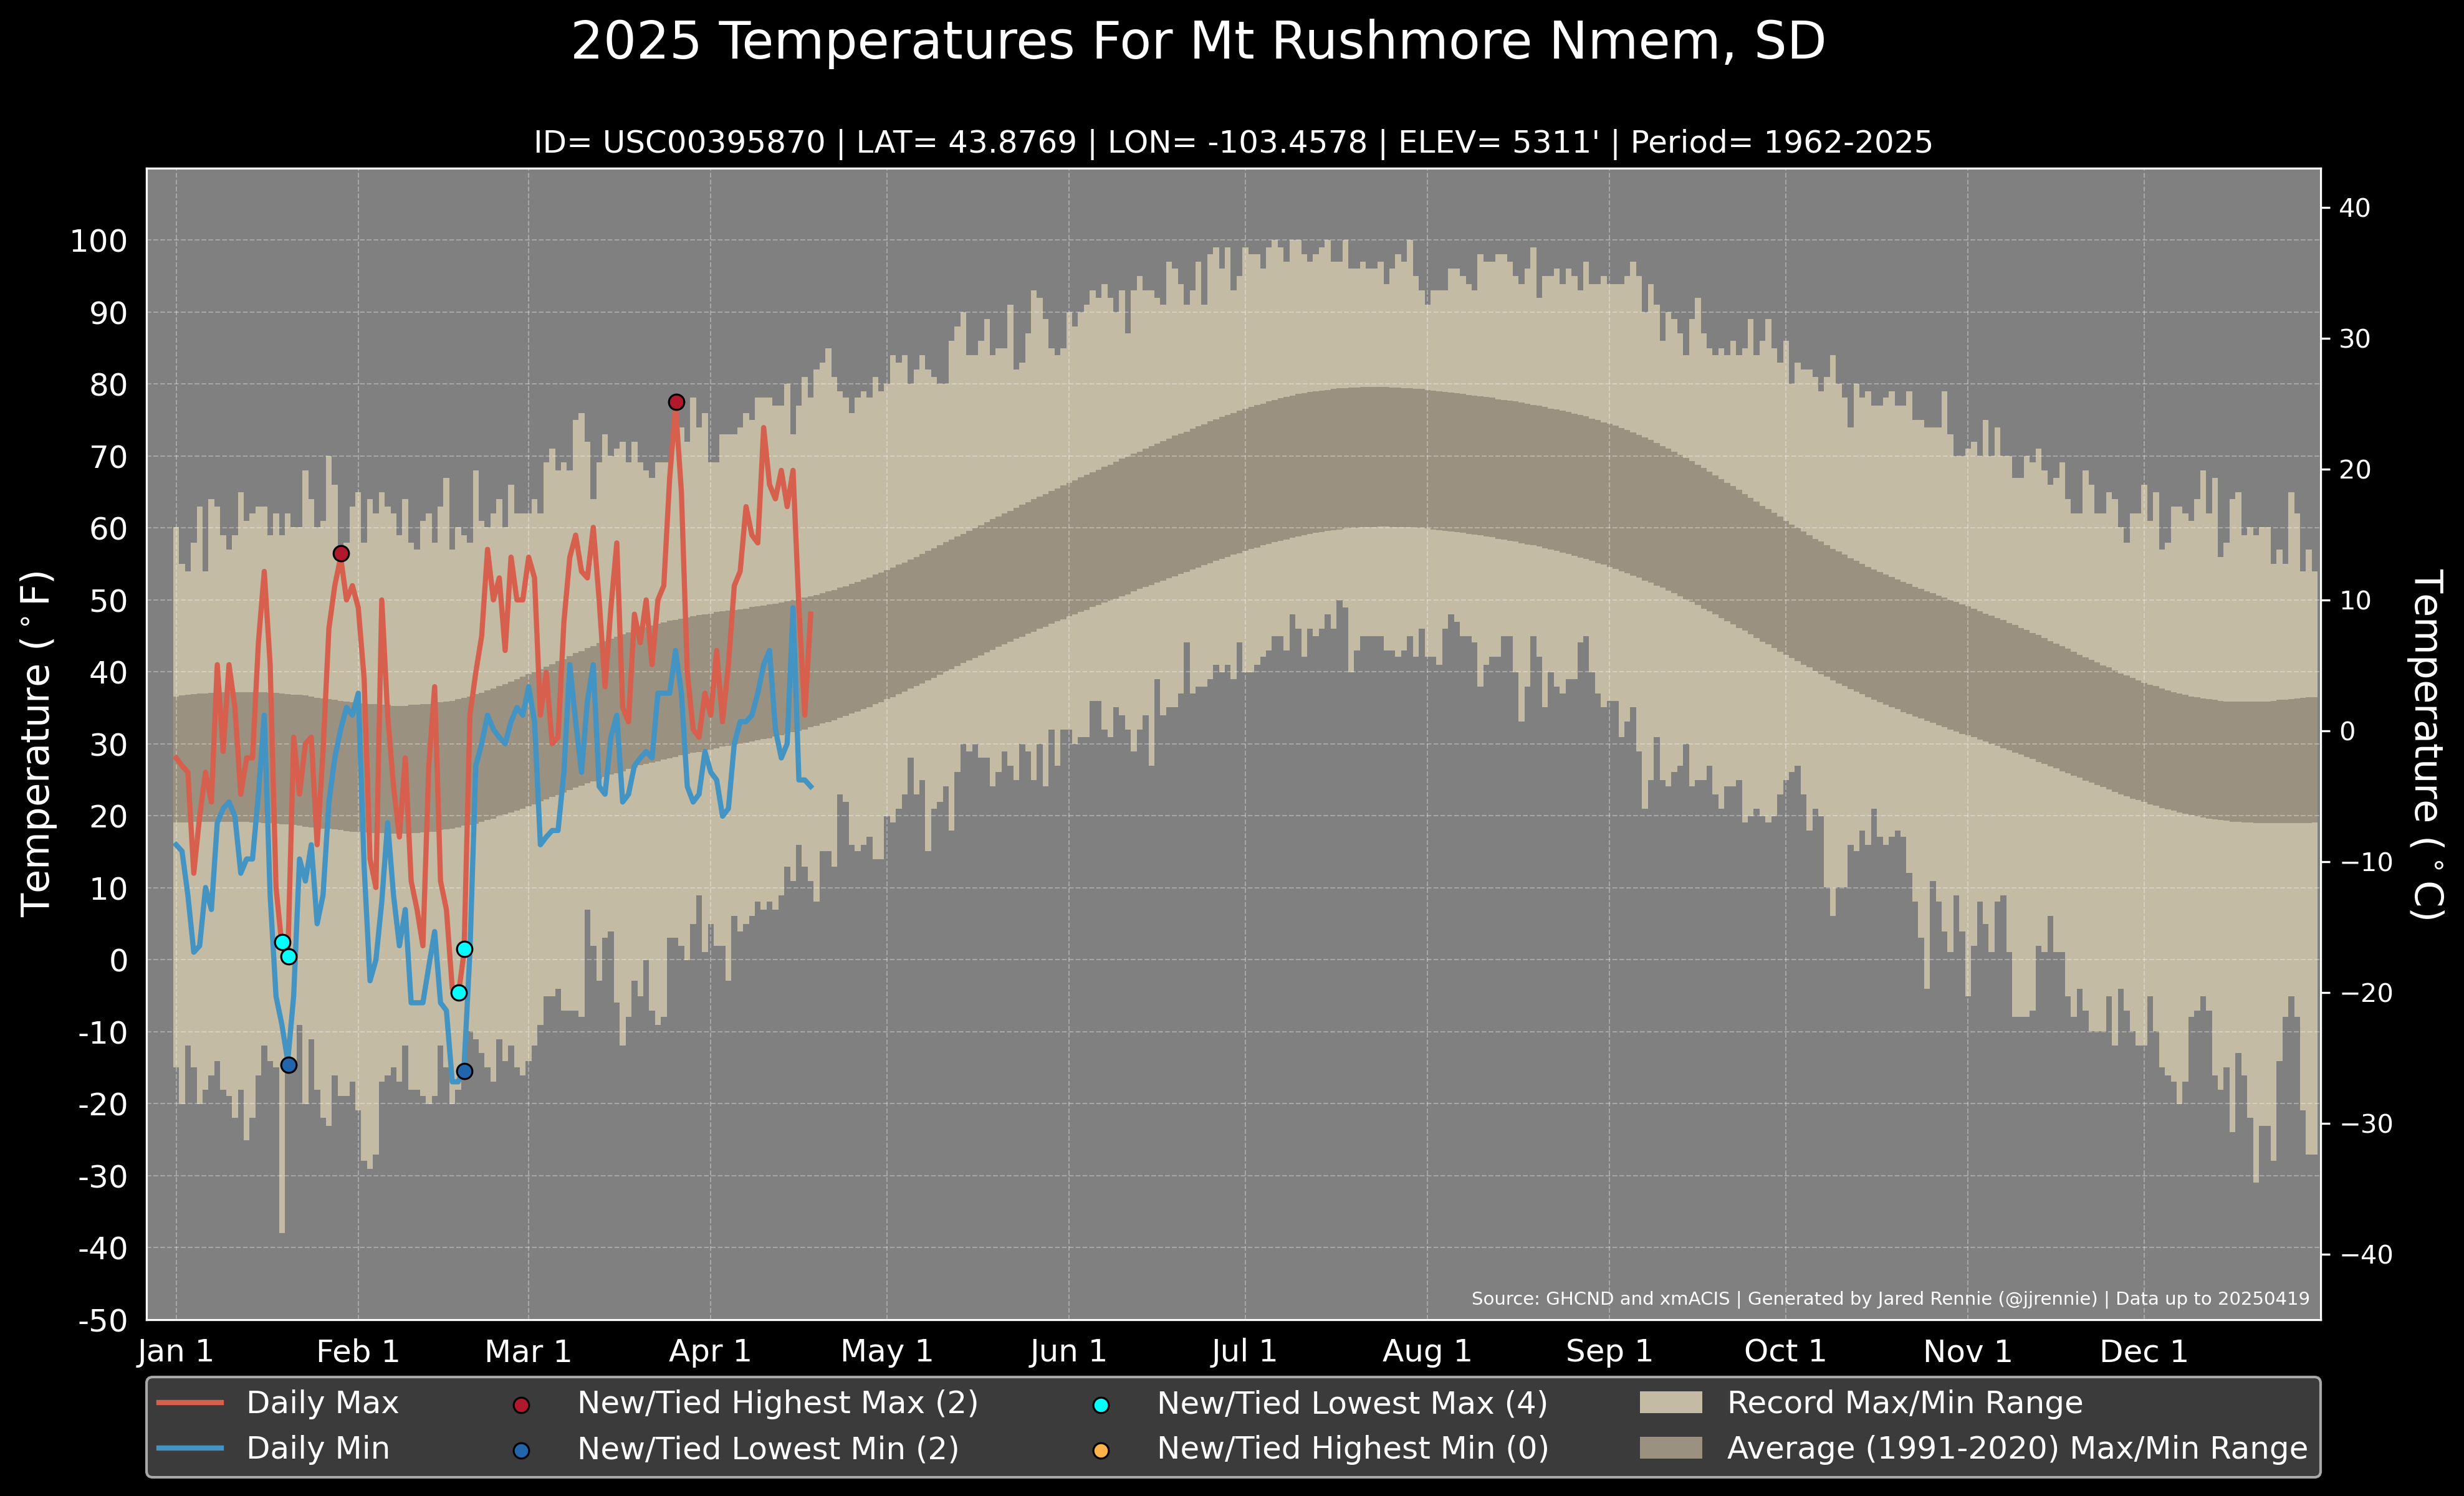Click the red record-high marker near 77°F in late March
2464x1496 pixels.
tap(676, 402)
